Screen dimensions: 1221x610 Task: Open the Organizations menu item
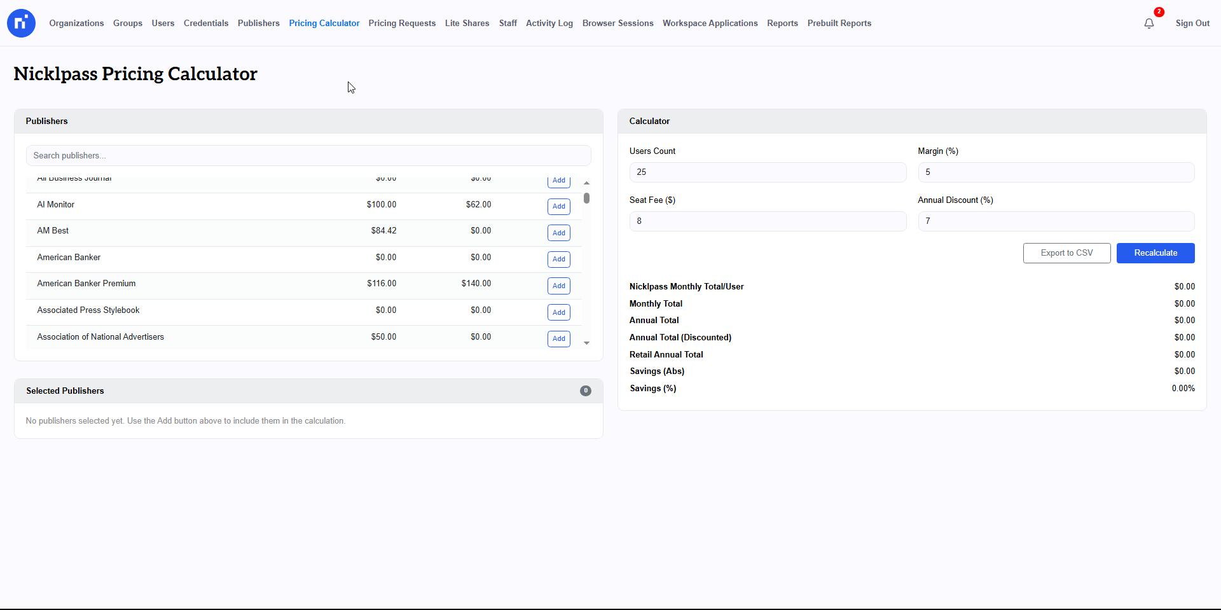tap(76, 24)
